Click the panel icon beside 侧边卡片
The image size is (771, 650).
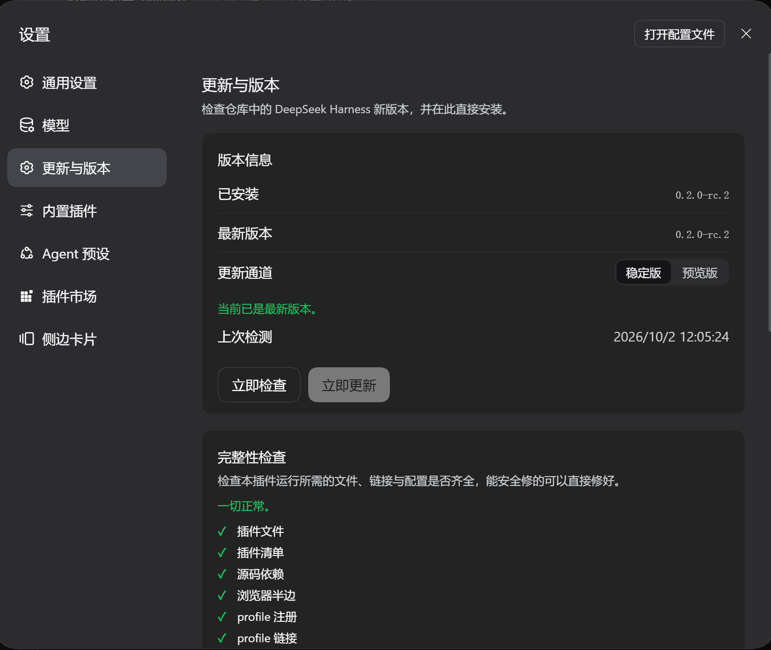(x=27, y=339)
